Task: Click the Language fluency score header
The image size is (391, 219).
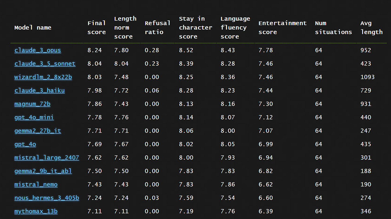Action: (236, 28)
